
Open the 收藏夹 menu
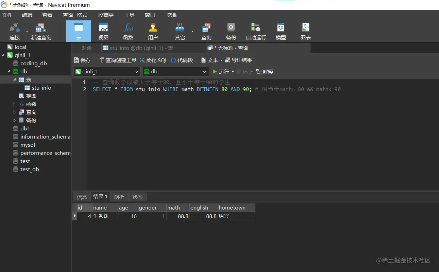coord(106,15)
